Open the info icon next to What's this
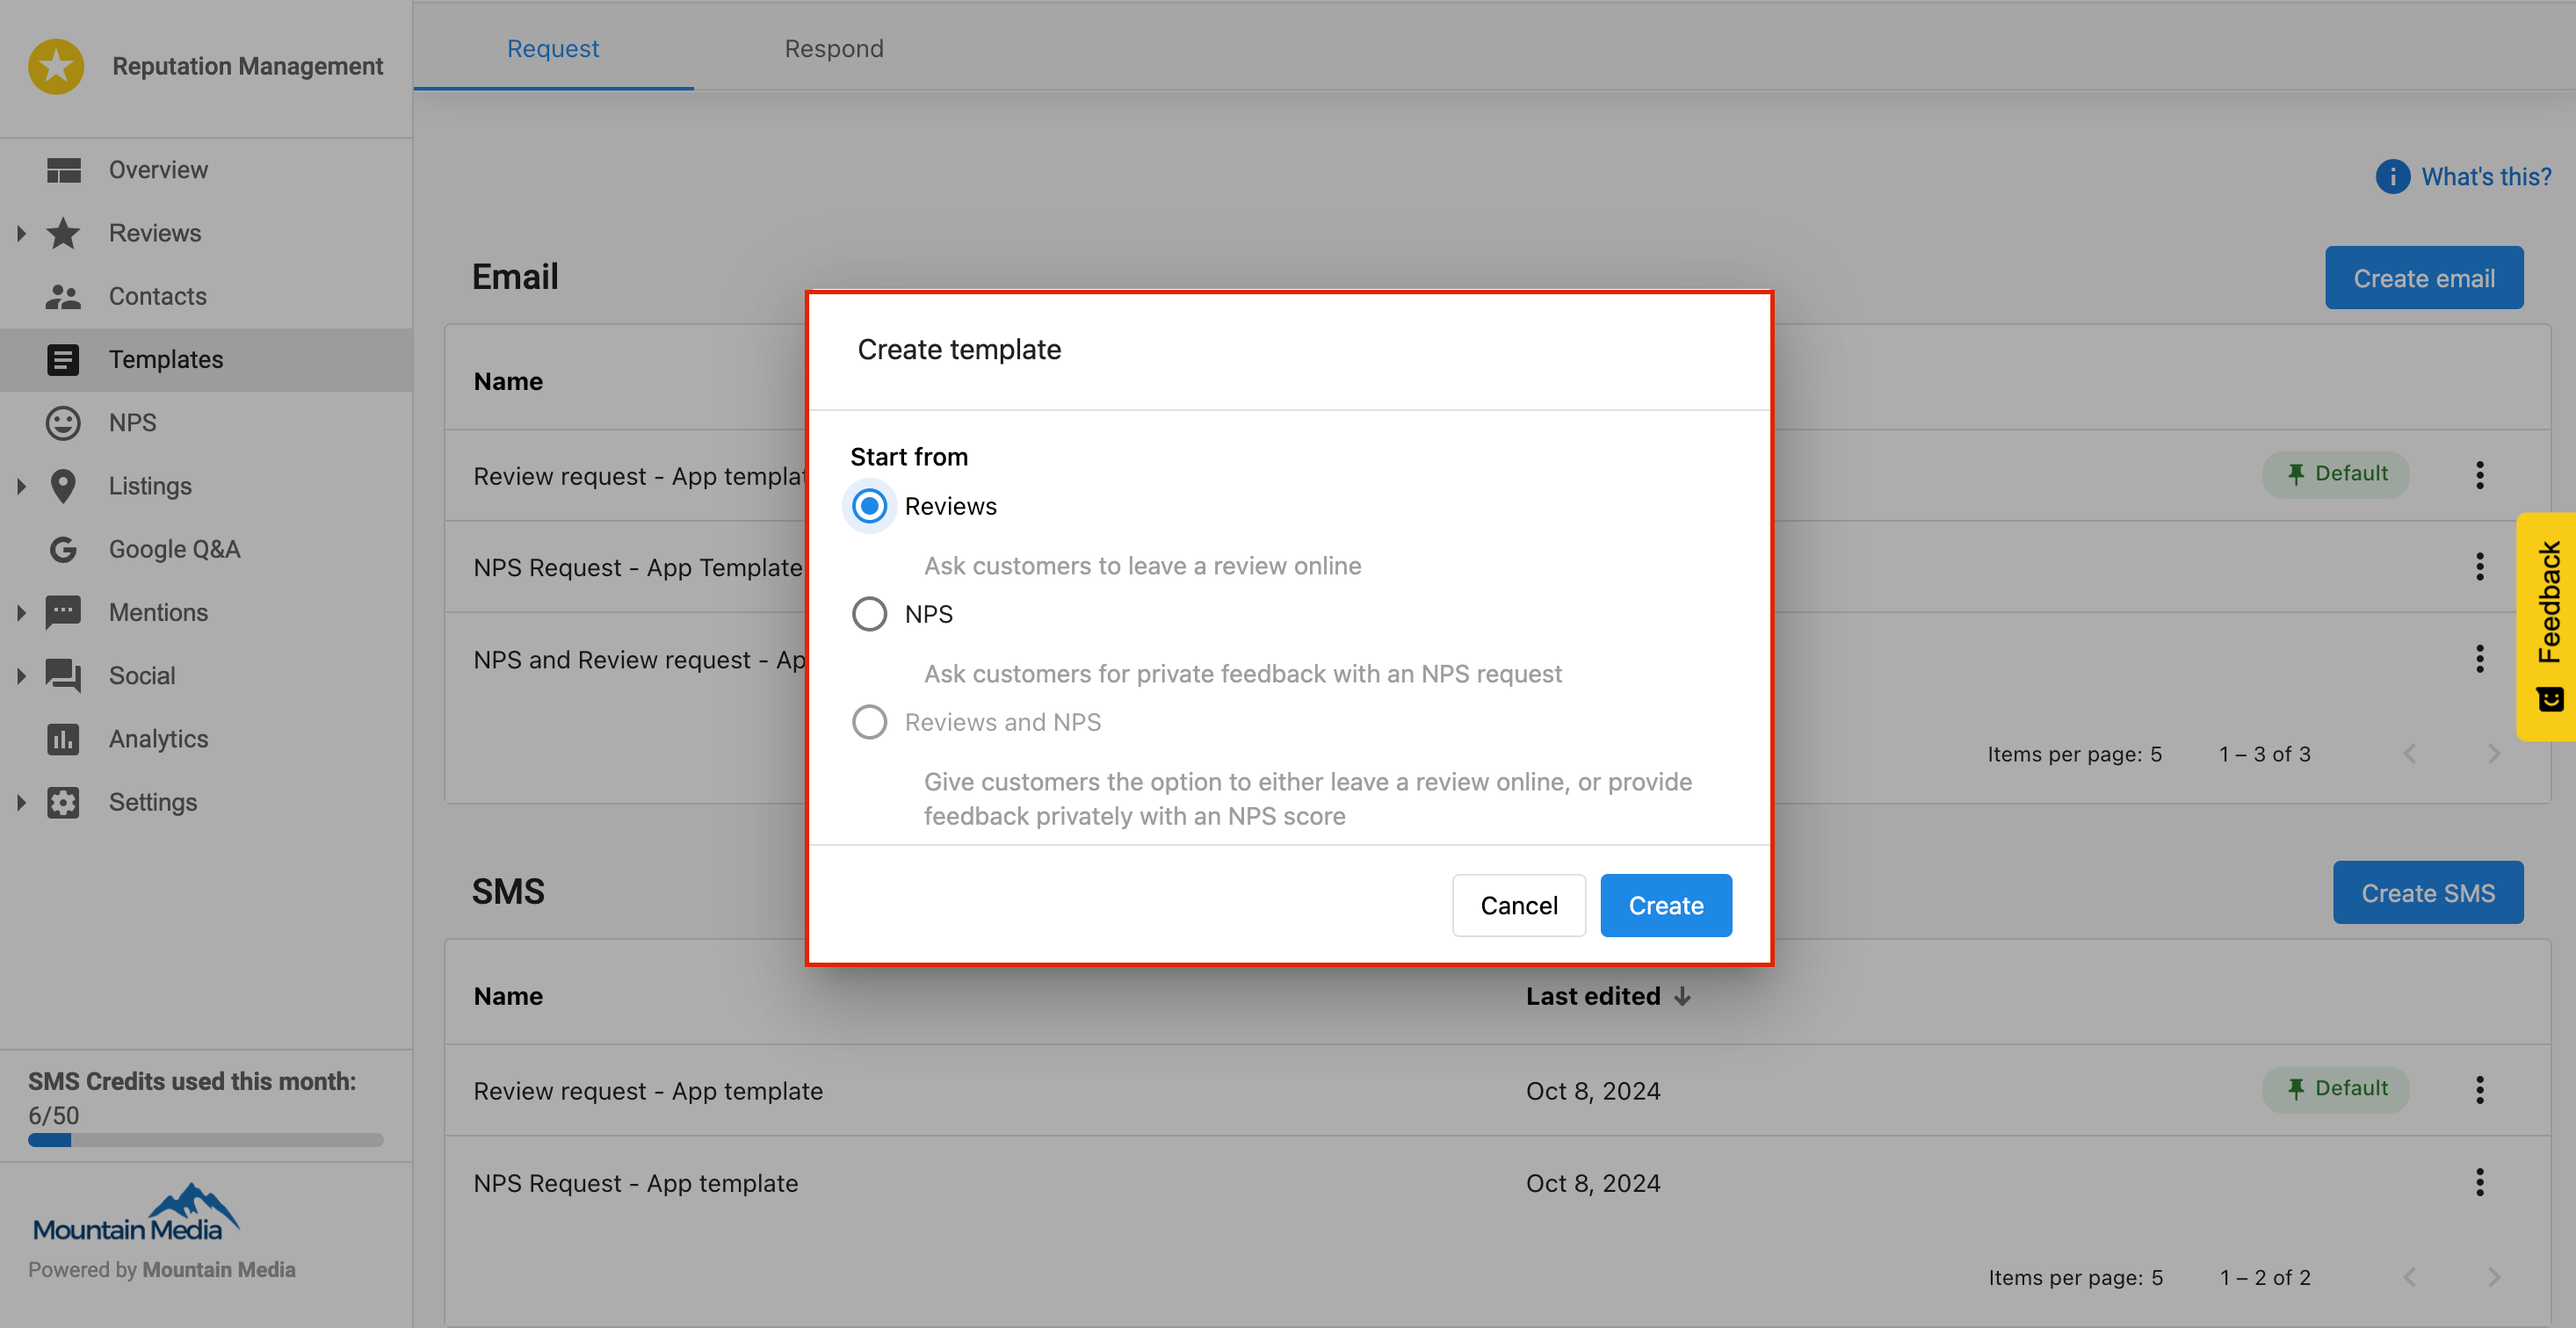 [x=2392, y=176]
